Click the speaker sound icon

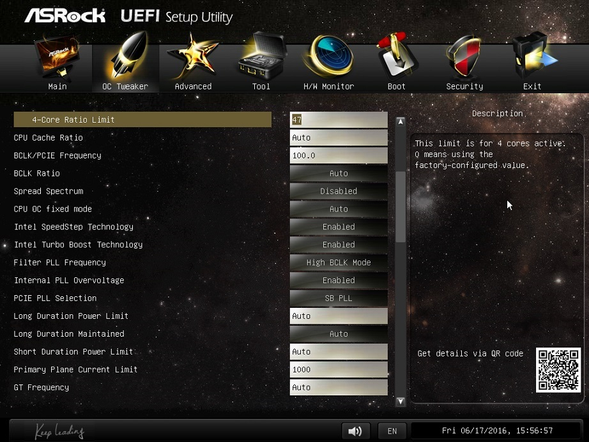click(355, 431)
